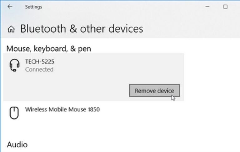Maximize the Settings window
The height and width of the screenshot is (152, 240).
pyautogui.click(x=225, y=7)
